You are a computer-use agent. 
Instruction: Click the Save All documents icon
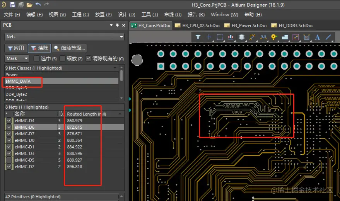point(21,5)
